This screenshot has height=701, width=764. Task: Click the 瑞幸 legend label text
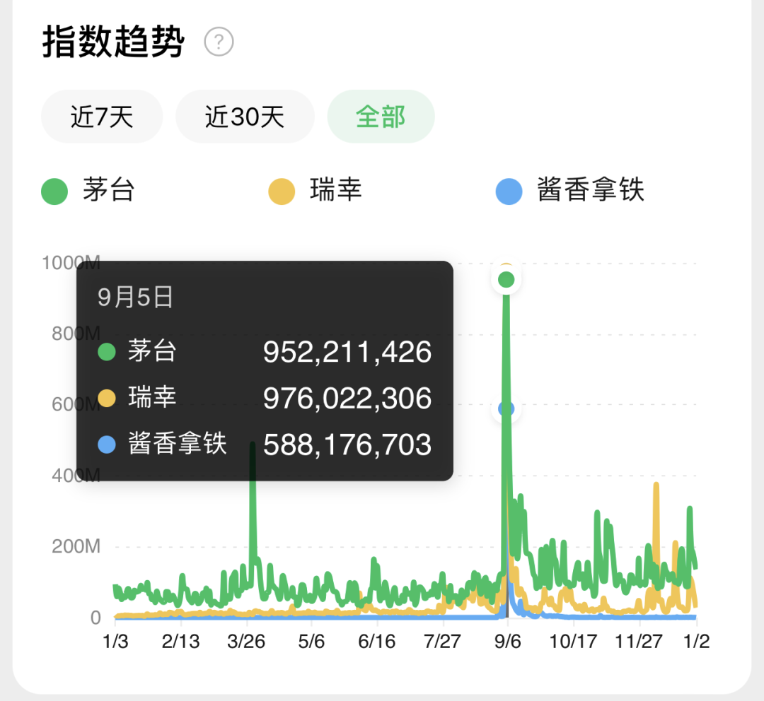pos(336,190)
